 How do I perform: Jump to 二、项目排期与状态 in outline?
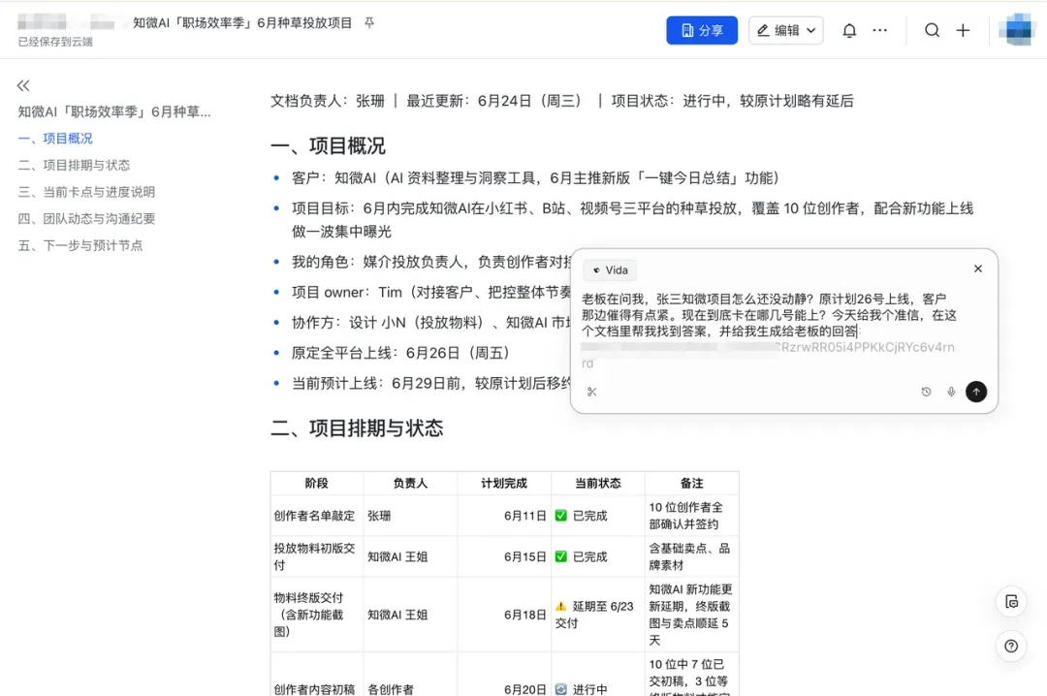pyautogui.click(x=74, y=165)
